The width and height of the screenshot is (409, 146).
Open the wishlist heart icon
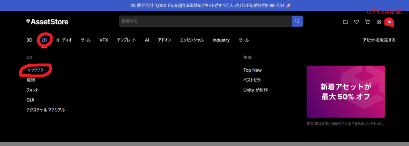(356, 22)
